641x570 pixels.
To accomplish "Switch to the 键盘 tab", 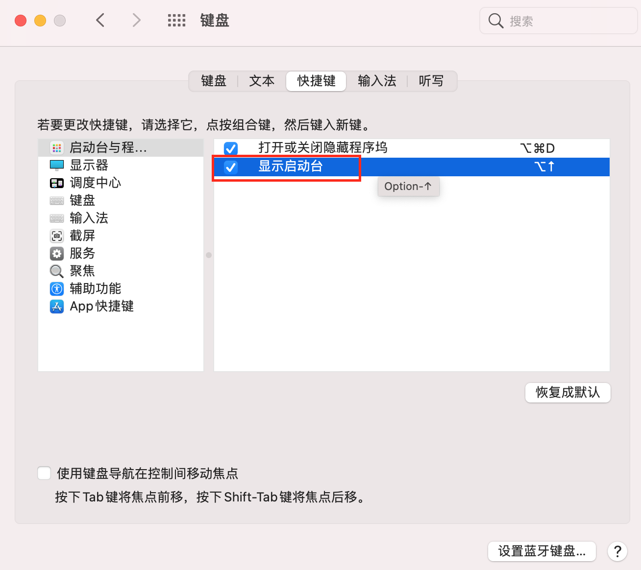I will coord(214,81).
